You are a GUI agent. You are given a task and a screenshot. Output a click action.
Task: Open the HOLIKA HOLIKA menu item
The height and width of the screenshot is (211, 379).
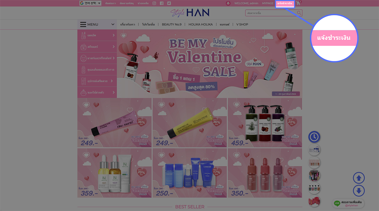(201, 25)
